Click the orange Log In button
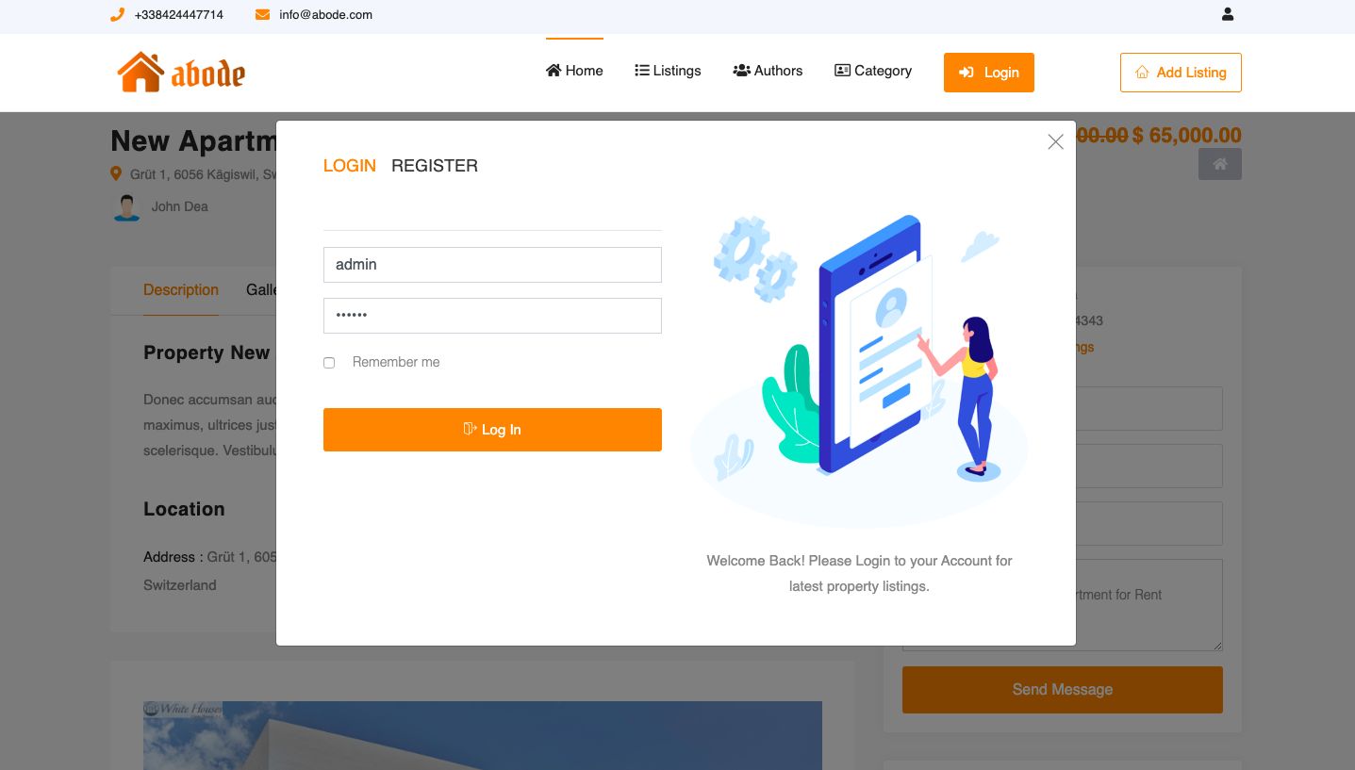The width and height of the screenshot is (1355, 770). 492,430
